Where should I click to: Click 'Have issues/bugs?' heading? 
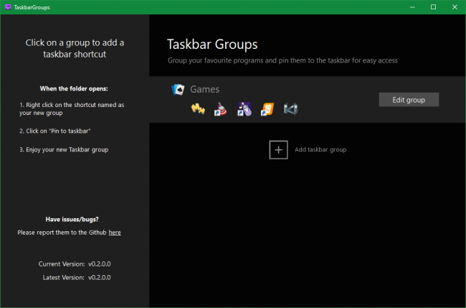click(72, 219)
